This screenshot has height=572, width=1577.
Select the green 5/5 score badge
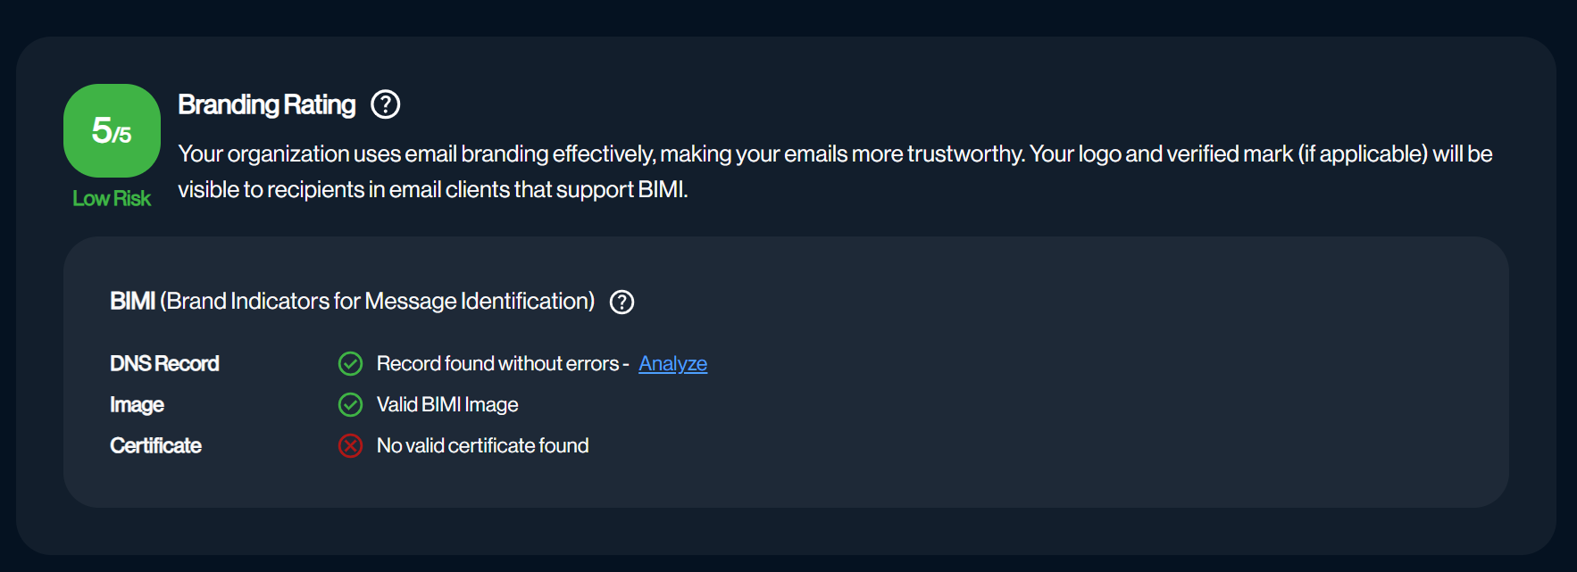(x=111, y=130)
